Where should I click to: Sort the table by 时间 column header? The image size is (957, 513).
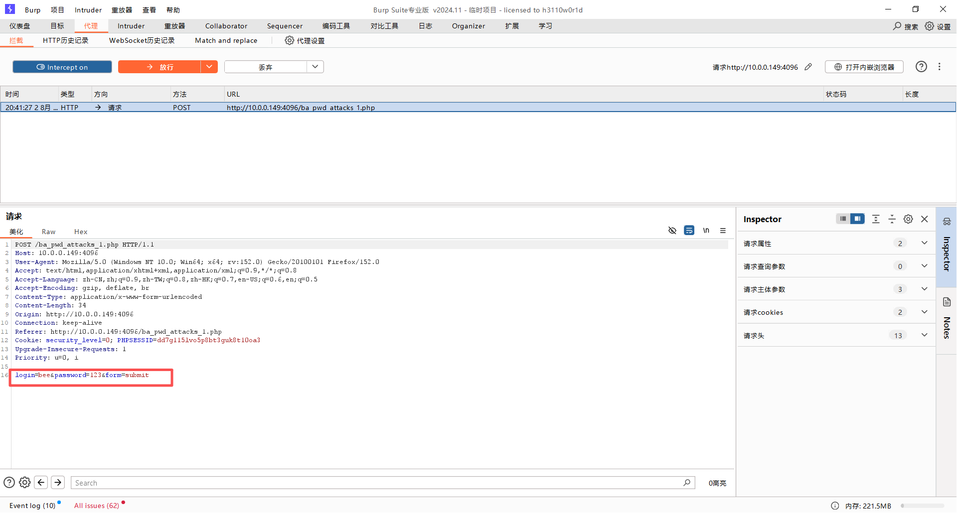click(x=30, y=94)
